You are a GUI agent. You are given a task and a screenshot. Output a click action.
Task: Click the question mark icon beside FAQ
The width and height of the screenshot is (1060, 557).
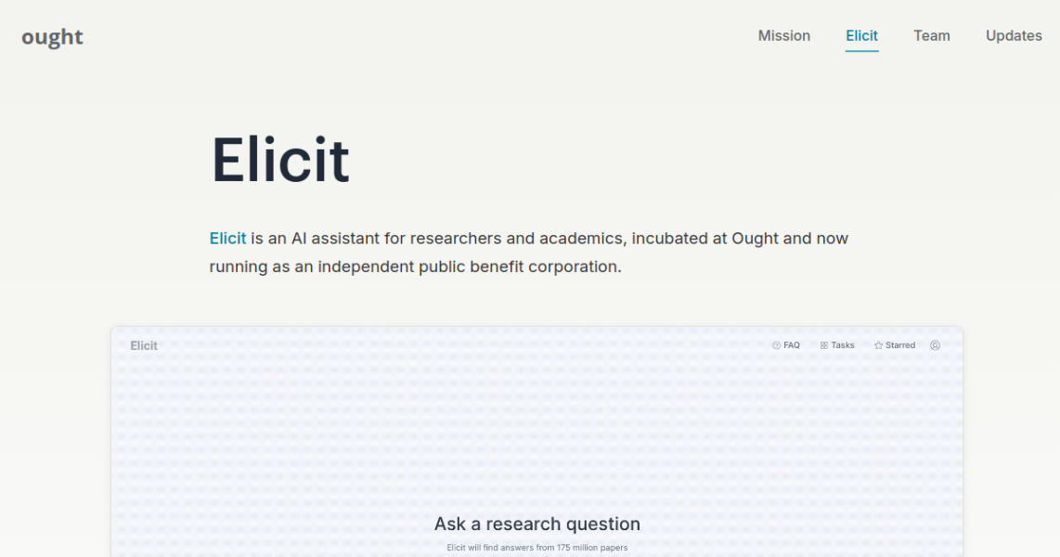coord(776,345)
